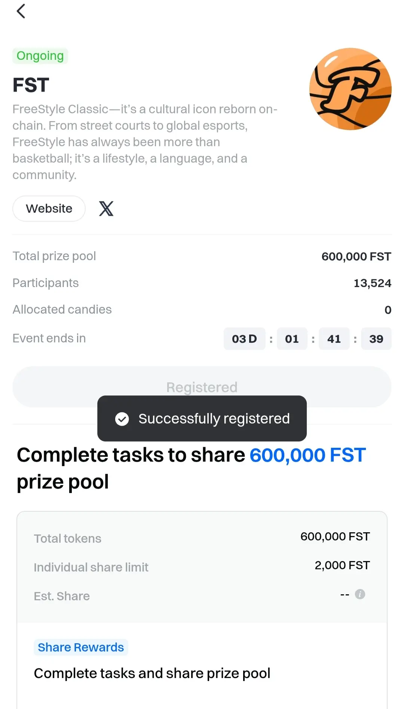Viewport: 404px width, 709px height.
Task: Tap the FST project title
Action: tap(31, 85)
